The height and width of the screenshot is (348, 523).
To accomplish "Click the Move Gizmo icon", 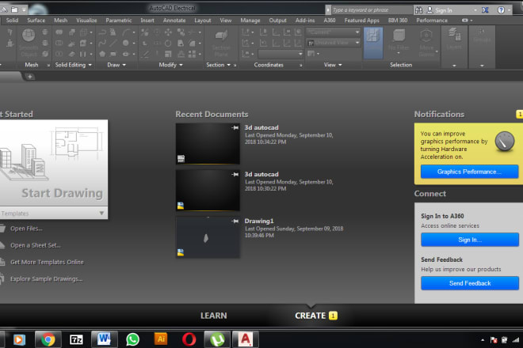I will point(426,35).
